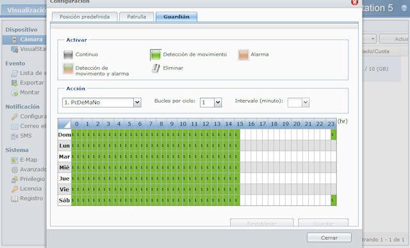This screenshot has width=410, height=248.
Task: Click Dom green cell at hour 23
Action: [333, 135]
